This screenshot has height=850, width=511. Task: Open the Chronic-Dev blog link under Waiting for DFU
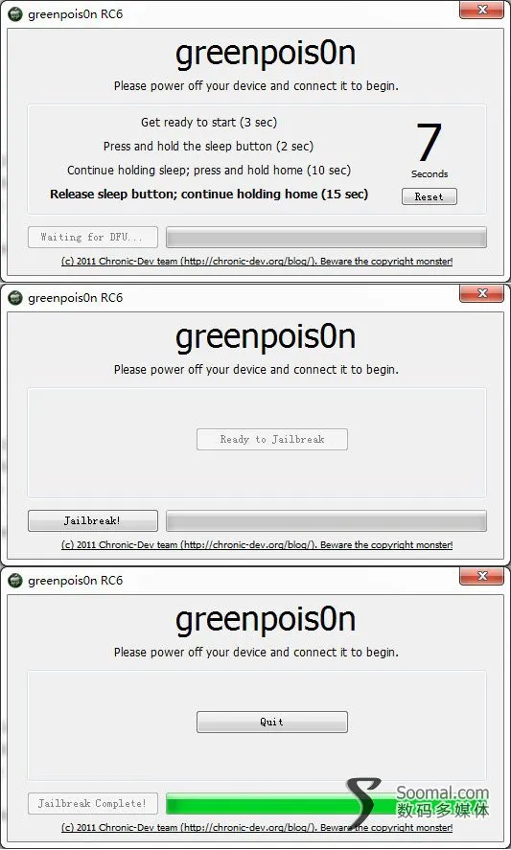click(x=257, y=262)
